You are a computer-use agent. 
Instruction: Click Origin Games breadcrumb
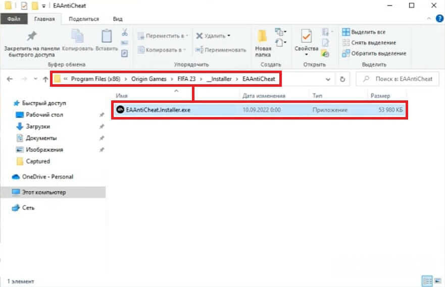[x=149, y=79]
